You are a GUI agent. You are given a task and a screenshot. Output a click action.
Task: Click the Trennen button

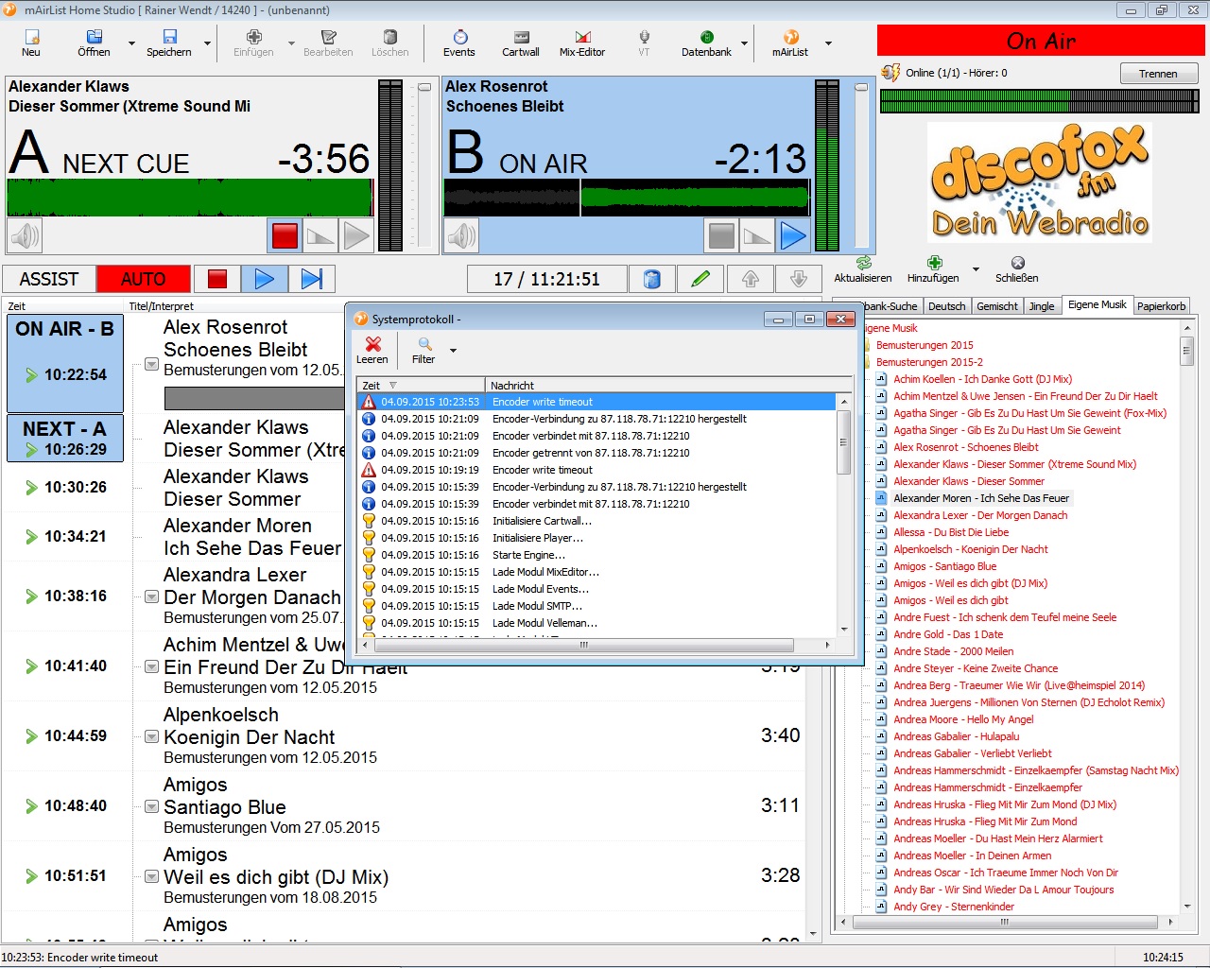coord(1158,74)
